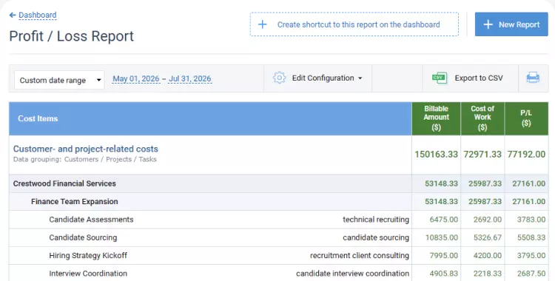Click the Billable Amount ($) column header
555x281 pixels.
[x=436, y=118]
